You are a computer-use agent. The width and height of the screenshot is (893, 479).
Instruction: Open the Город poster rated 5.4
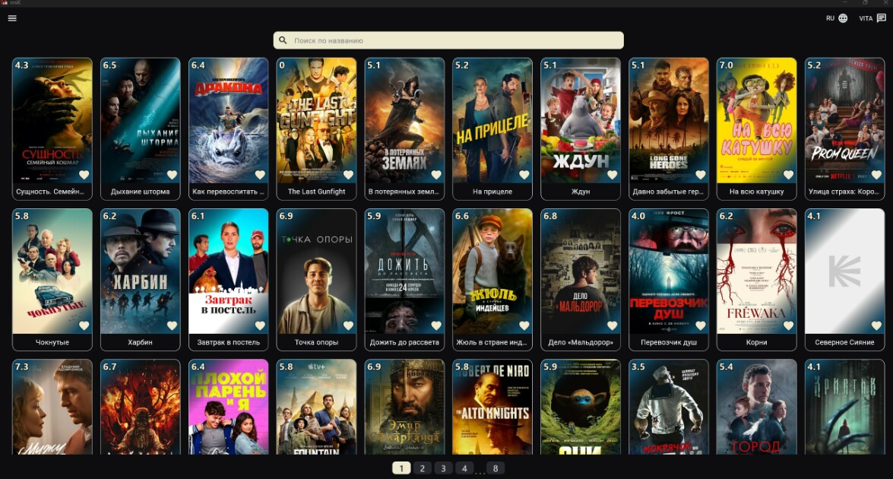click(x=757, y=407)
